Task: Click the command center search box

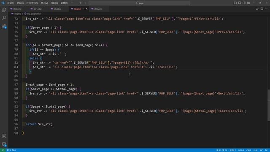Action: pos(139,3)
